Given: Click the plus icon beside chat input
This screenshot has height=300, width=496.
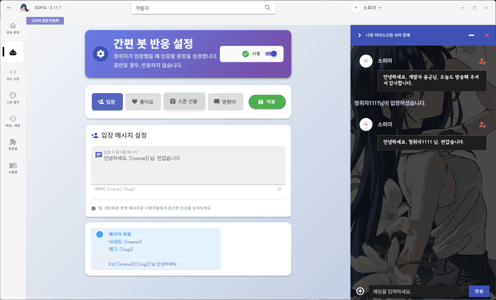Looking at the screenshot, I should tap(360, 291).
